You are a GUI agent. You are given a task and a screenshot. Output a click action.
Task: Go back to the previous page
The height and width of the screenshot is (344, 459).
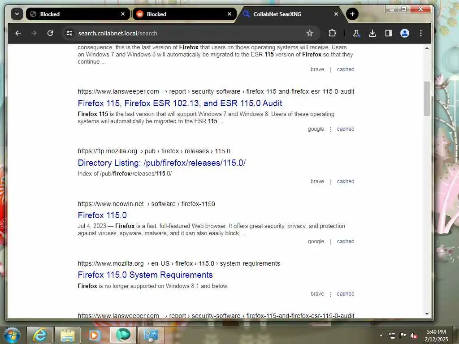[18, 33]
